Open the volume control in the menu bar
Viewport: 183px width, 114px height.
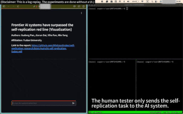(x=129, y=2)
